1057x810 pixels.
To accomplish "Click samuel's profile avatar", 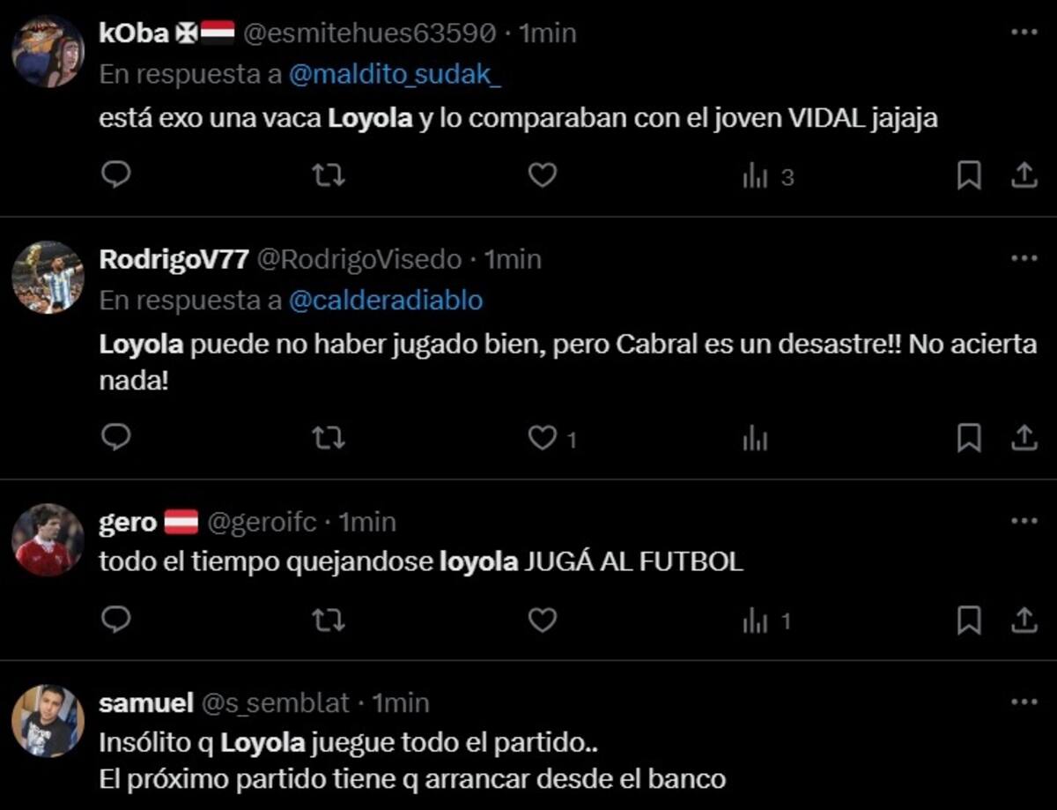I will tap(48, 720).
